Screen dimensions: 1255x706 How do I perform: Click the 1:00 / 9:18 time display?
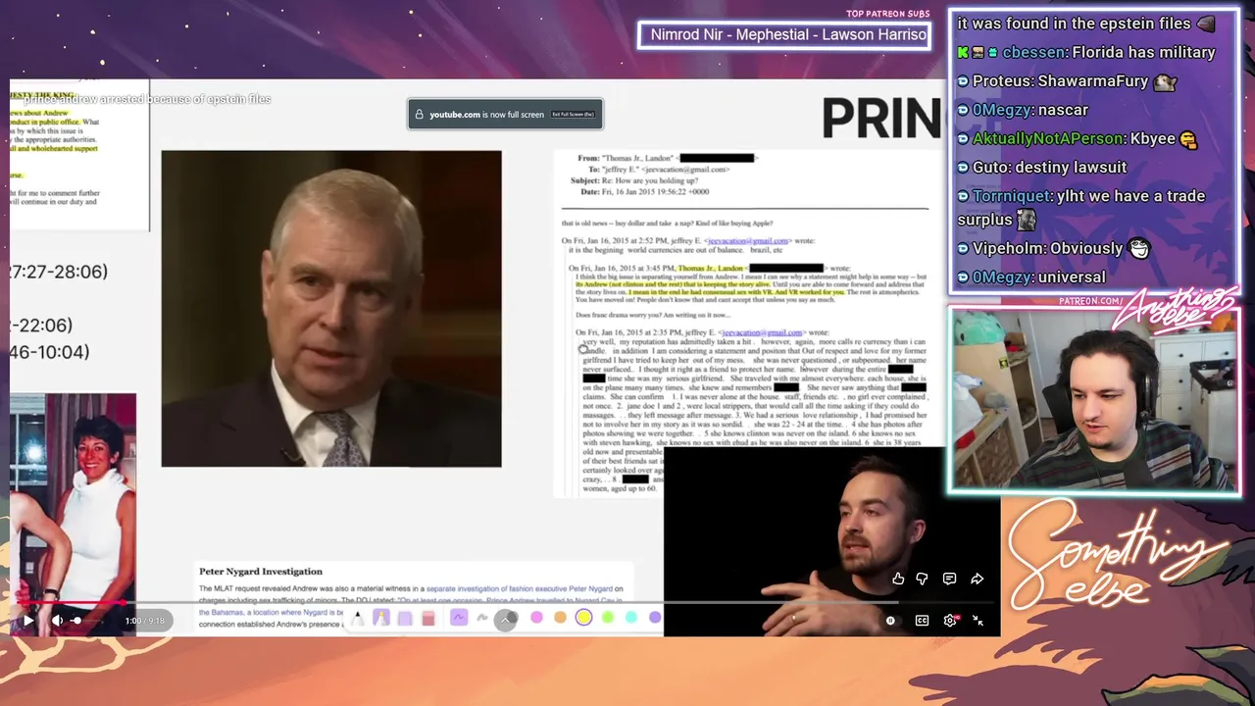tap(146, 620)
